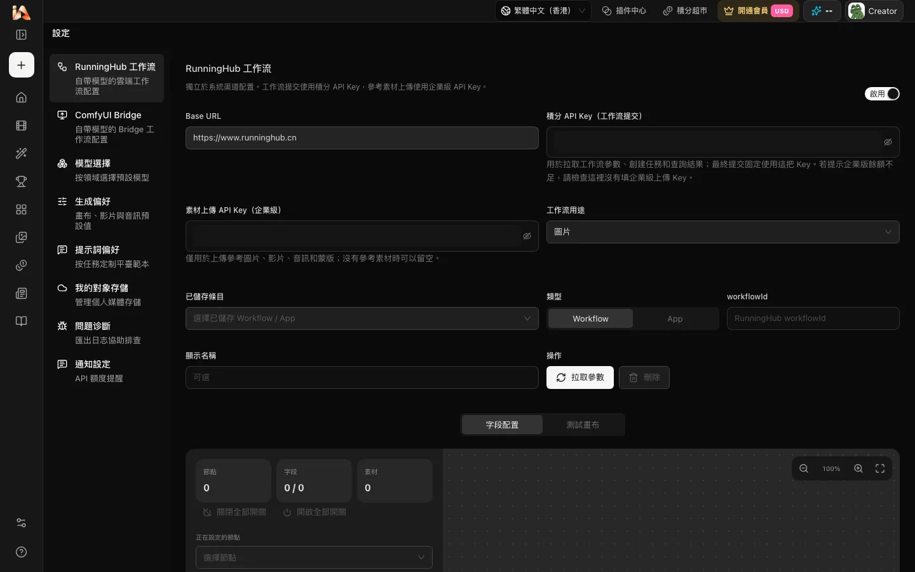Image resolution: width=915 pixels, height=572 pixels.
Task: Switch to the 字段配置 tab
Action: click(502, 425)
